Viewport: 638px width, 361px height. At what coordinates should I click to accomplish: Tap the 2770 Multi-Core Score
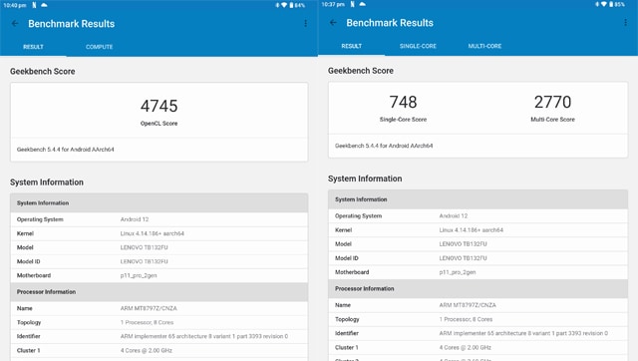pos(552,108)
